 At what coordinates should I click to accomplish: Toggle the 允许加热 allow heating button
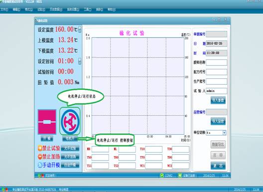tap(70, 157)
